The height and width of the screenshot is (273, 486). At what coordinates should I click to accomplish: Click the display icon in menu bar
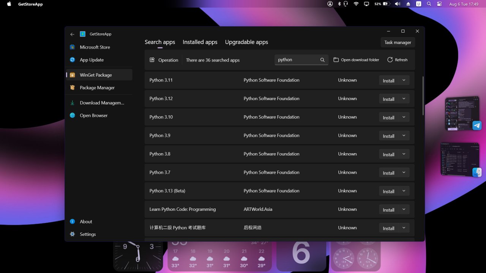coord(366,4)
